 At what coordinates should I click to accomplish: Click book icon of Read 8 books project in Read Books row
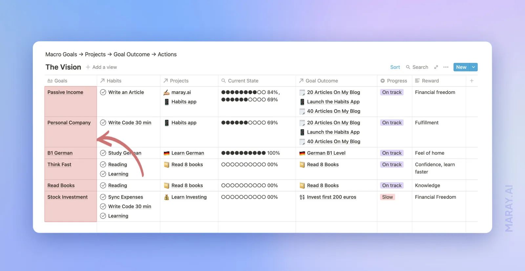pyautogui.click(x=167, y=186)
